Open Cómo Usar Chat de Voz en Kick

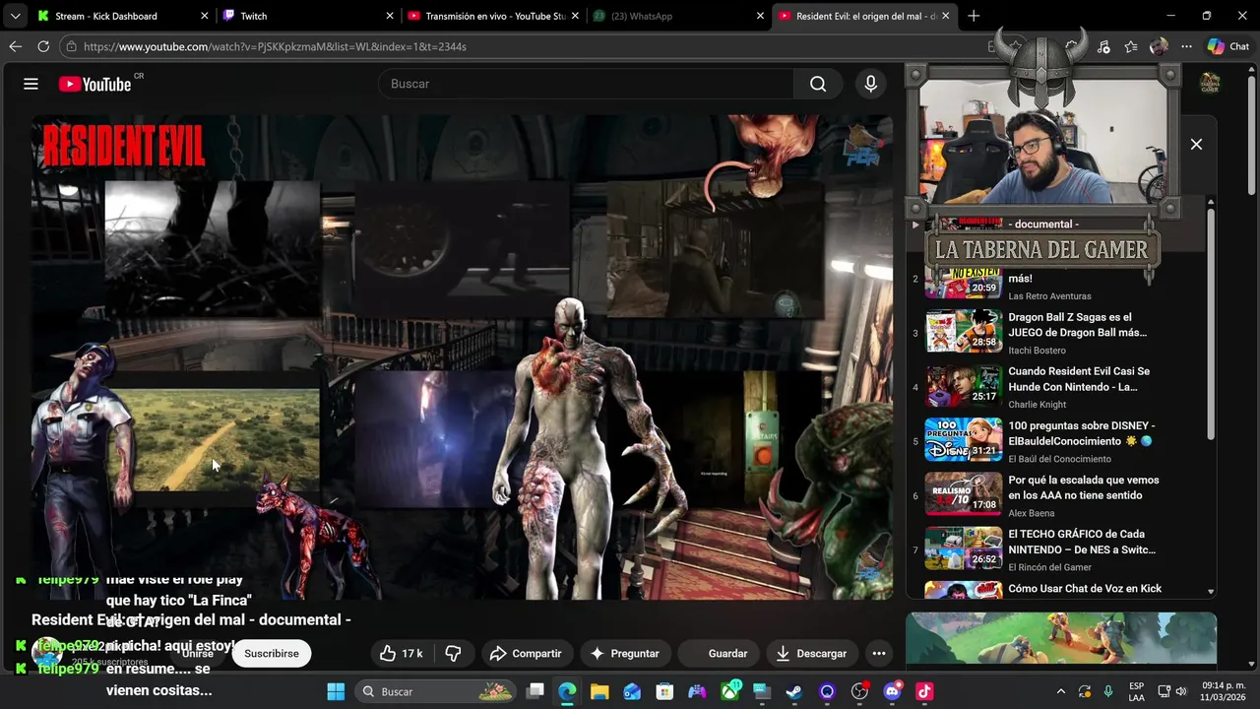click(1085, 588)
